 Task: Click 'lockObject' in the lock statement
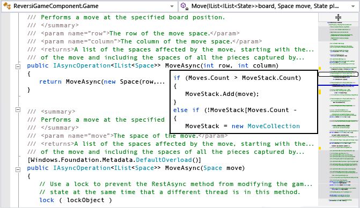tap(85, 200)
